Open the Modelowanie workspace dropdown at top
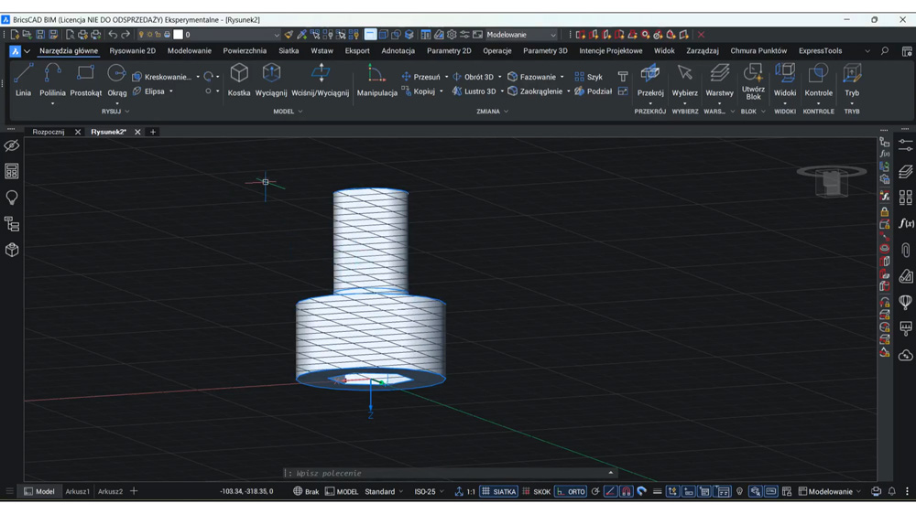 pos(521,35)
